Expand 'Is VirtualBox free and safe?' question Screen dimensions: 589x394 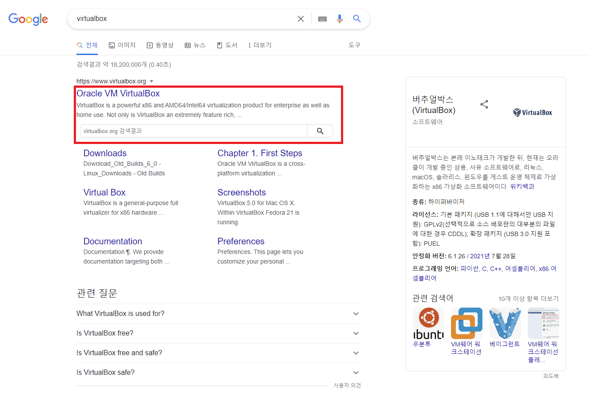tap(219, 353)
